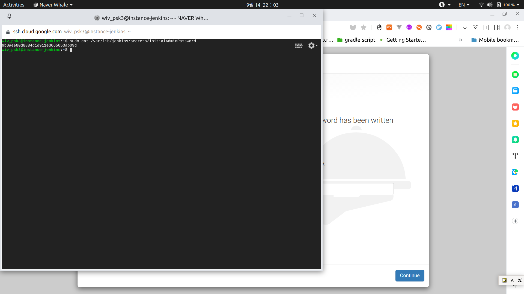Open the Getting Started bookmark

point(403,40)
